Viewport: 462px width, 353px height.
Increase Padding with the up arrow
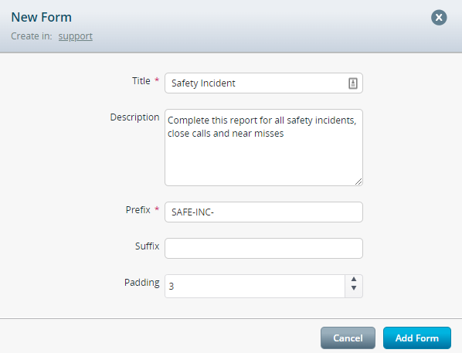point(354,280)
